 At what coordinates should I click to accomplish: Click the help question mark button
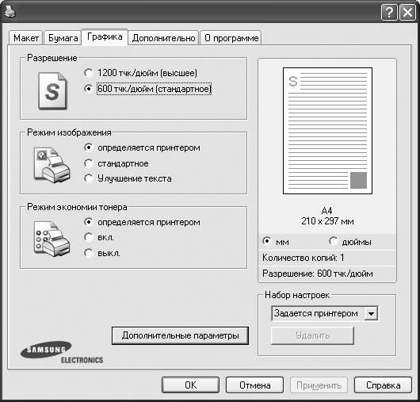click(389, 13)
